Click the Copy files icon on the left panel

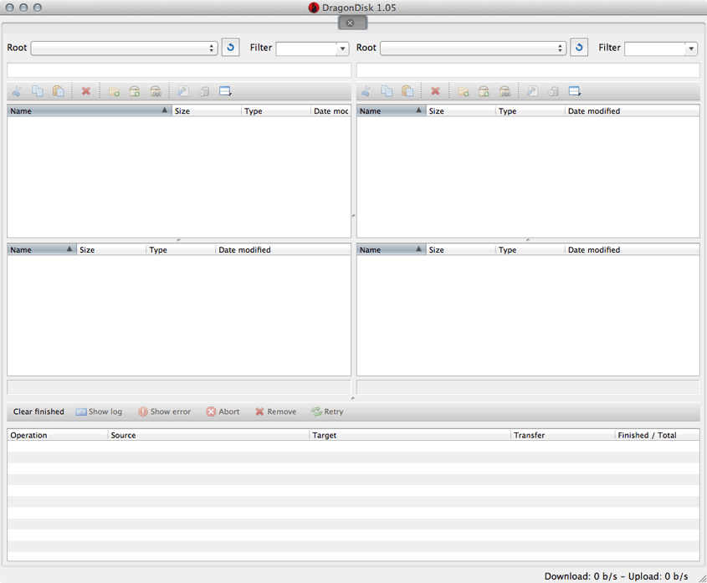[37, 91]
